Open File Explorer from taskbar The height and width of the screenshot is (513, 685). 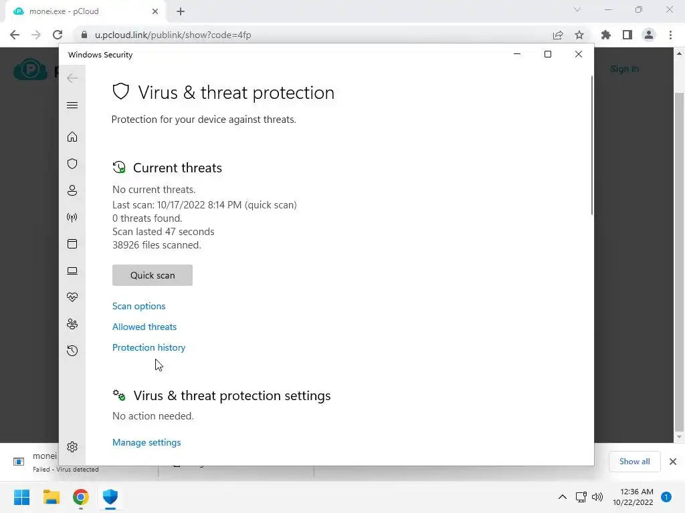pos(51,497)
